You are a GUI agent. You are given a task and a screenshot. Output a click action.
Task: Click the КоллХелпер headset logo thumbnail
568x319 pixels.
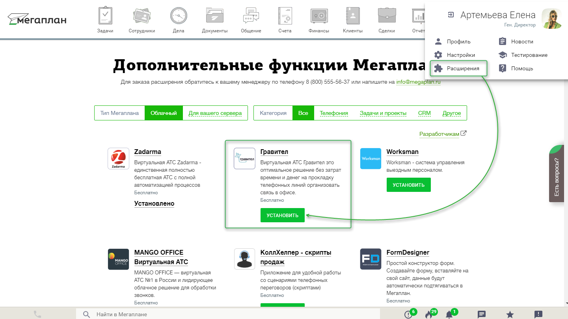coord(244,259)
